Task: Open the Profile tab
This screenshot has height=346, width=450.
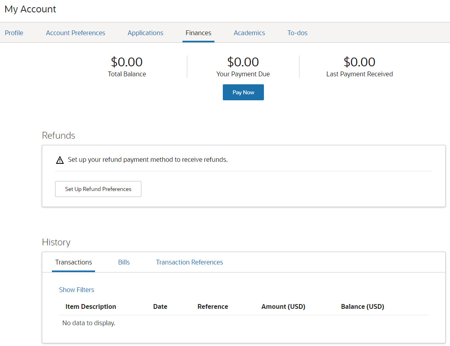Action: click(14, 33)
